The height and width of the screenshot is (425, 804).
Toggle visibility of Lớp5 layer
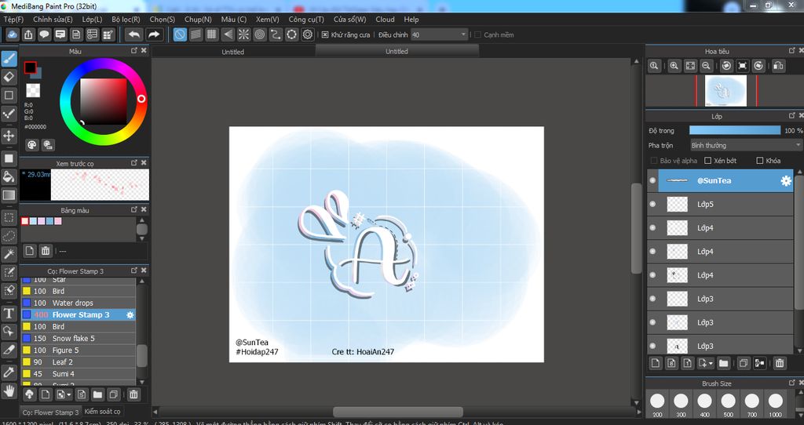click(x=652, y=205)
